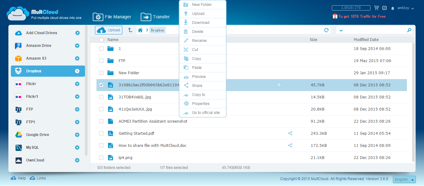Choose New Folder in context menu

coord(203,5)
